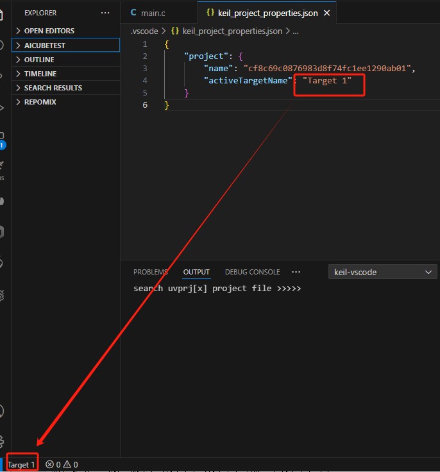Switch to the PROBLEMS panel tab
This screenshot has width=440, height=472.
[151, 272]
